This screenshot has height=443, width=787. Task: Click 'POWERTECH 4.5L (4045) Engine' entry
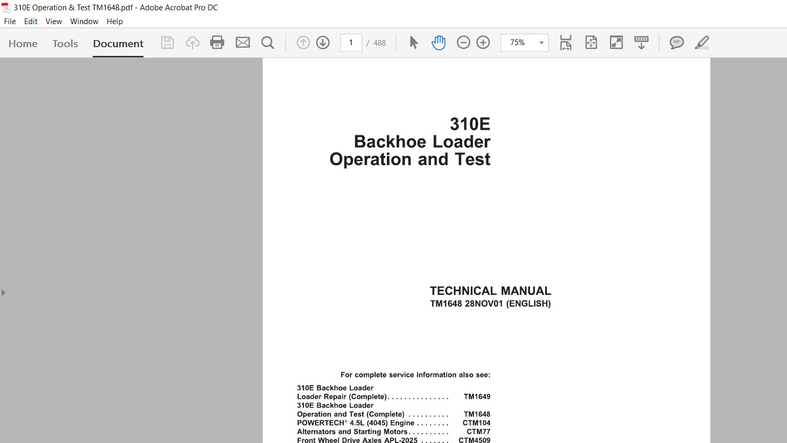[x=356, y=423]
